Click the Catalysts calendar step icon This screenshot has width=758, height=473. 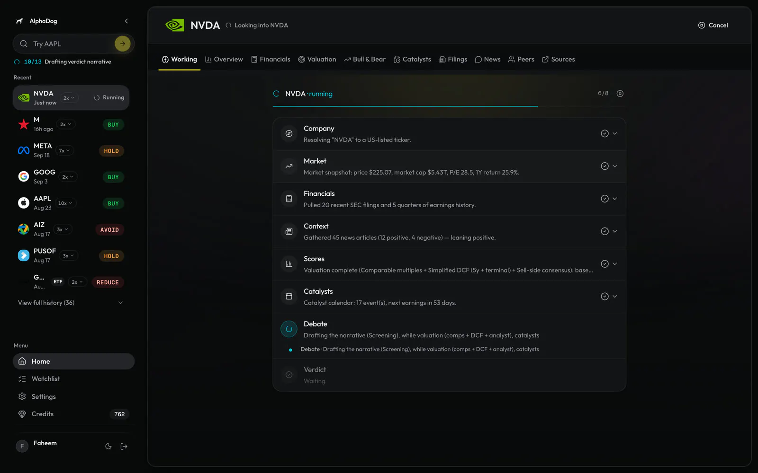289,297
